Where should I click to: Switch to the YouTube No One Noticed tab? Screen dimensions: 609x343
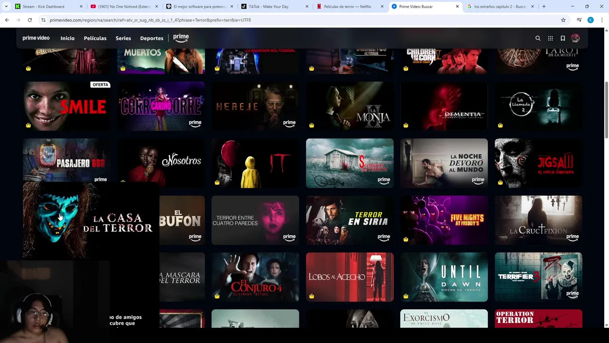(124, 7)
